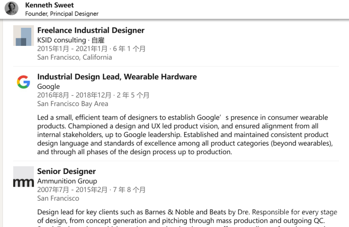Click the 2015年1月 - 2021年1月 date range
This screenshot has width=349, height=227.
tap(72, 49)
